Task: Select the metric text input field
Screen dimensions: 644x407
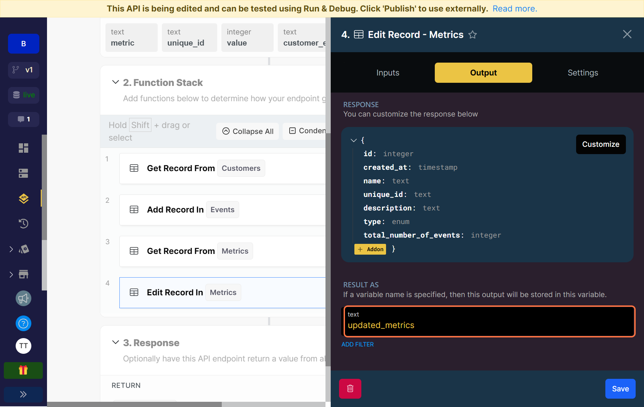Action: pos(132,38)
